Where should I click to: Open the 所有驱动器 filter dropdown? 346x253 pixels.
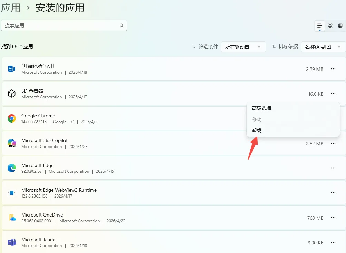pos(244,47)
